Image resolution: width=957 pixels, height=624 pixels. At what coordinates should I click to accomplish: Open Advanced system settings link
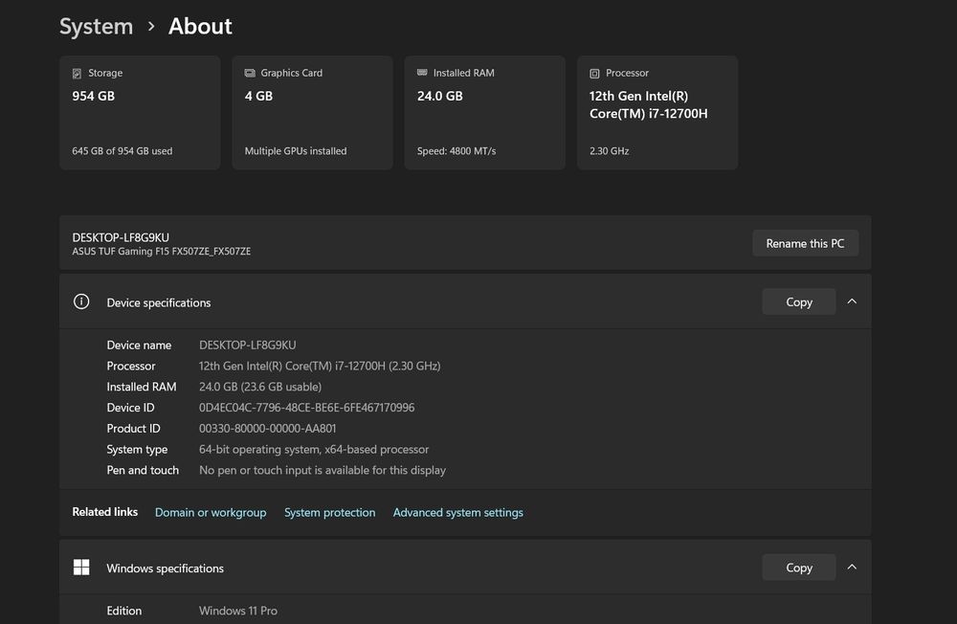[x=457, y=513]
